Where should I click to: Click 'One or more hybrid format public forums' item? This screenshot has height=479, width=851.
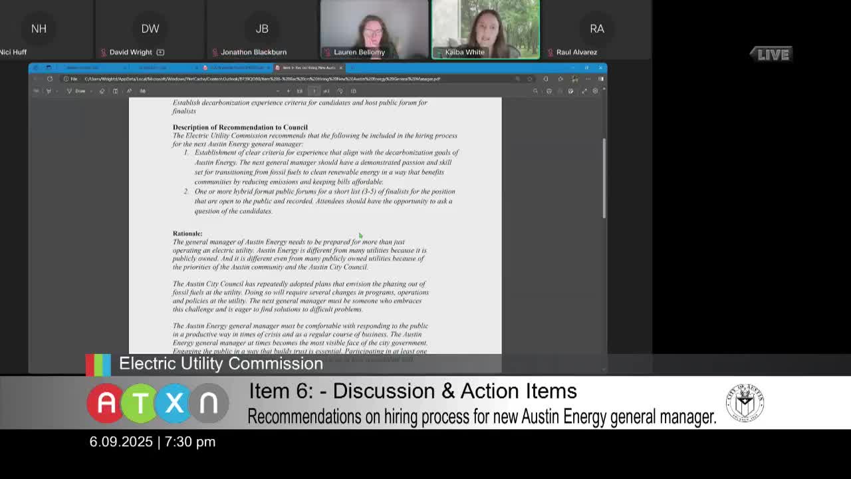click(x=324, y=201)
